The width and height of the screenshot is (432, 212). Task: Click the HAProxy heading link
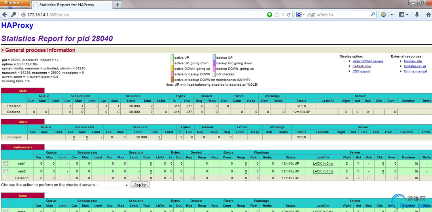[17, 26]
